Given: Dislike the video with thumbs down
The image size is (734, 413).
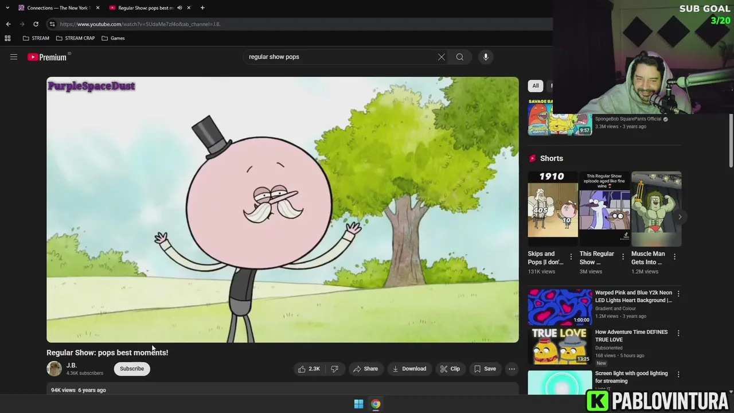Looking at the screenshot, I should click(x=334, y=369).
